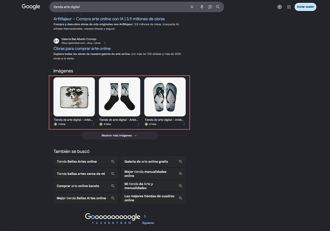Click the magnifier search button
This screenshot has width=330, height=231.
[218, 7]
